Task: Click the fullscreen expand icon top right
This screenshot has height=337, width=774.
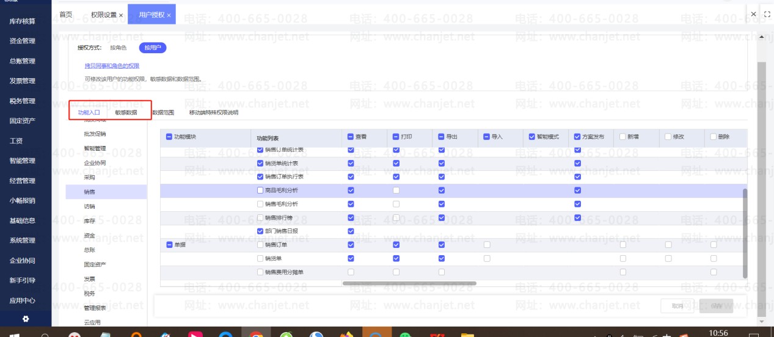Action: 767,13
